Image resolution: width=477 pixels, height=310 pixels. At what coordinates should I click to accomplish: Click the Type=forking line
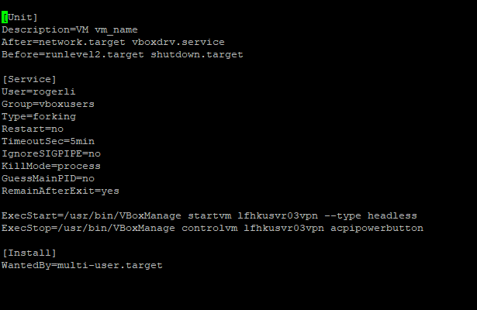click(39, 117)
